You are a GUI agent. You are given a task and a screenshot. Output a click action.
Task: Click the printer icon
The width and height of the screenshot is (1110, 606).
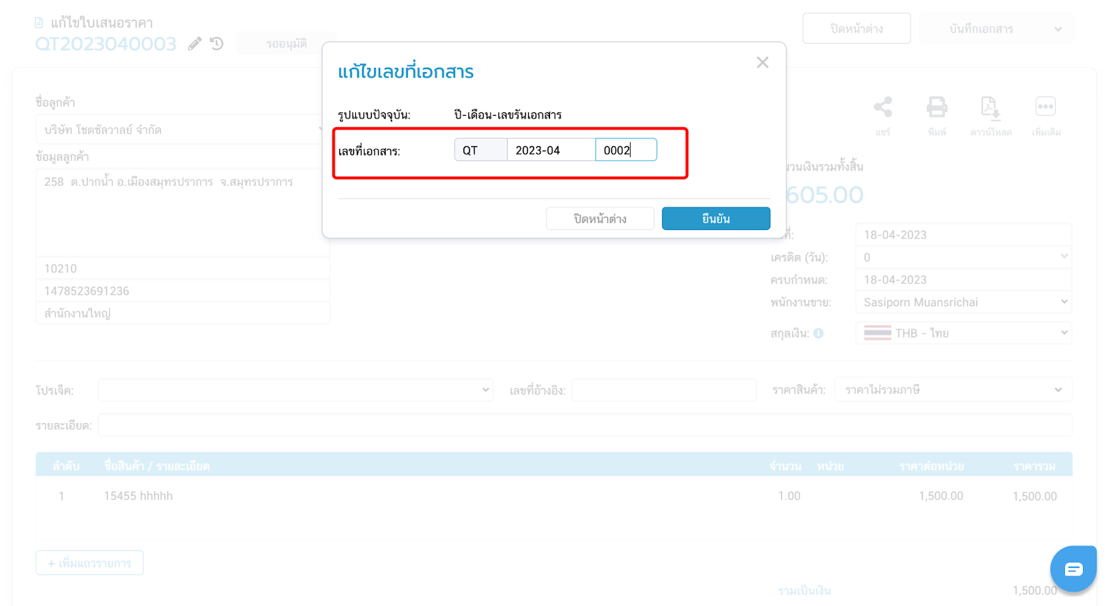[937, 107]
